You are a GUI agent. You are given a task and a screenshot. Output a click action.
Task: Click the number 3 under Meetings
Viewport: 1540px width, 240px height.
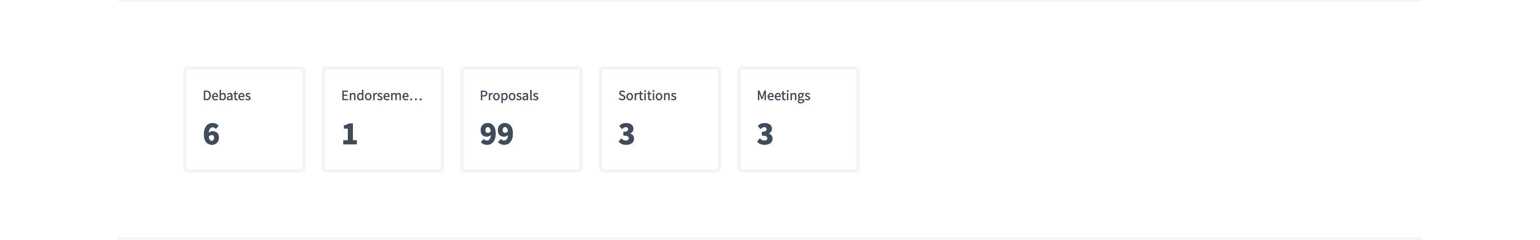(764, 134)
